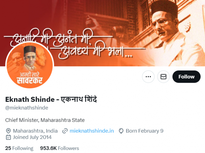Image resolution: width=205 pixels, height=153 pixels.
Task: Click the Joined July 2014 text
Action: pos(32,137)
